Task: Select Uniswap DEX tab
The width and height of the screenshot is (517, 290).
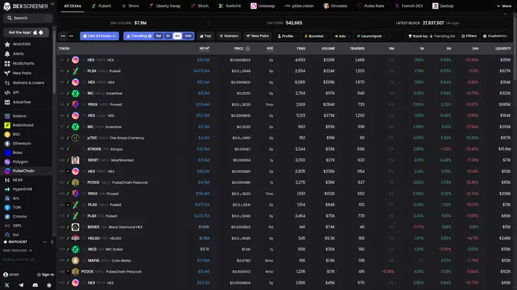Action: 263,6
